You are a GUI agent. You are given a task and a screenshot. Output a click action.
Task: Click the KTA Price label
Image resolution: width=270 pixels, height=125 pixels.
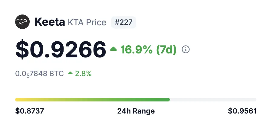[x=87, y=22]
